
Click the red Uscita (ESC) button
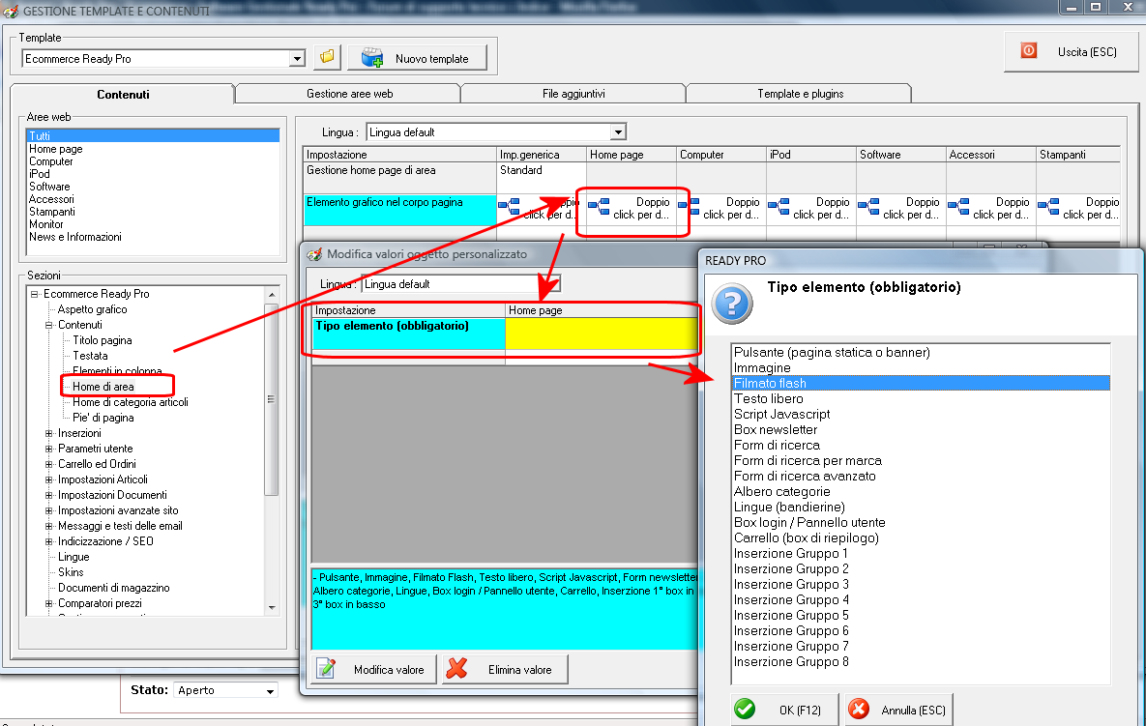click(x=1071, y=52)
